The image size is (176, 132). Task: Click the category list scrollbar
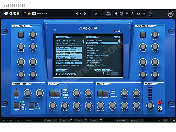tap(83, 41)
